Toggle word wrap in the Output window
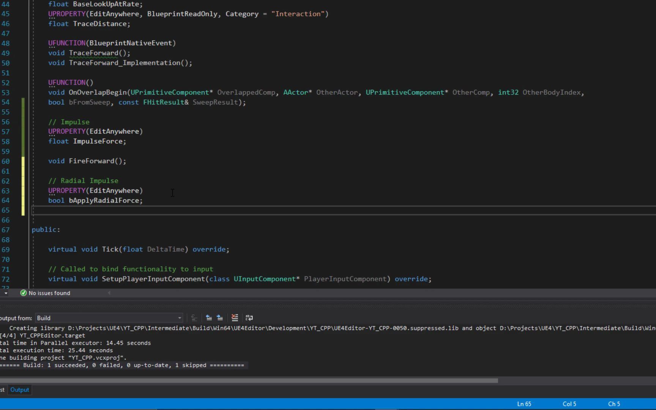 (249, 318)
